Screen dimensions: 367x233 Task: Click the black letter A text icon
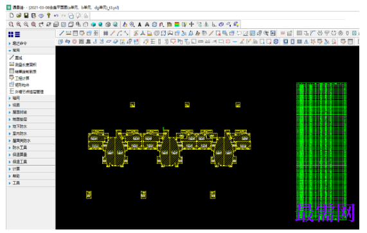(x=139, y=24)
